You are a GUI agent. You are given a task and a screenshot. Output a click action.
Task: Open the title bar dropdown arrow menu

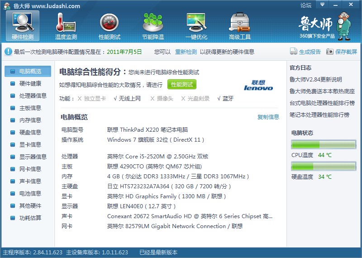coord(322,5)
